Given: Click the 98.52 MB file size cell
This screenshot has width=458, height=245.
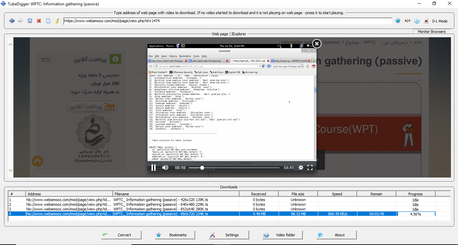Looking at the screenshot, I should (x=298, y=214).
